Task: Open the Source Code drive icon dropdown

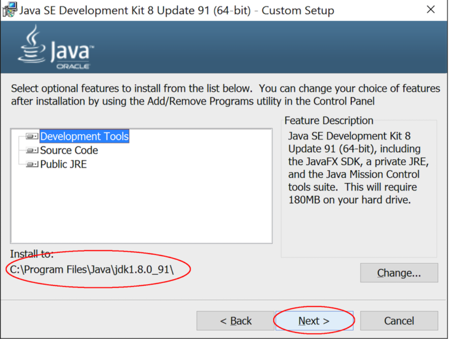Action: (32, 150)
